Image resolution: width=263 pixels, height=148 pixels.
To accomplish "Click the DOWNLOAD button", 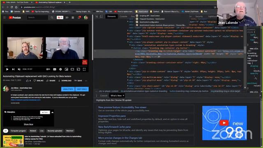I will click(65, 81).
